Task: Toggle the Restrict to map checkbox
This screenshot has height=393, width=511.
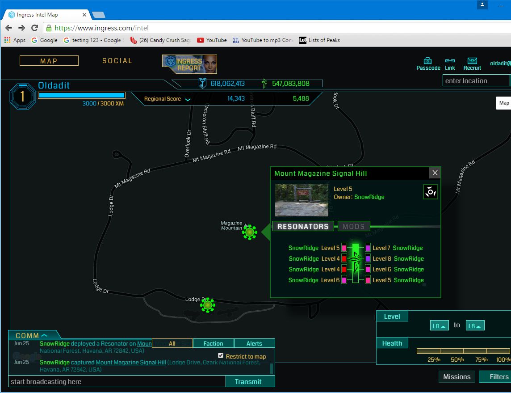Action: [221, 355]
